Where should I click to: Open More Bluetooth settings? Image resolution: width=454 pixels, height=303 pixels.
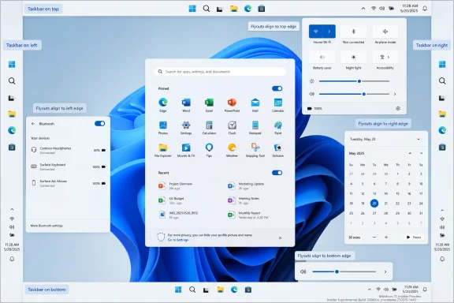tap(47, 226)
